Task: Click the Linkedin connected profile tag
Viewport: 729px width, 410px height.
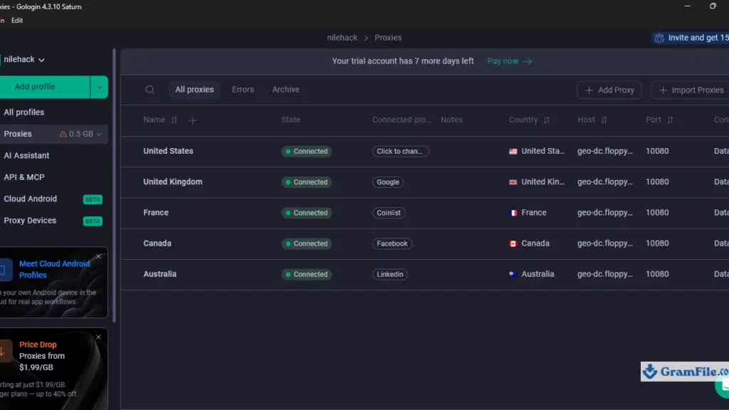Action: 389,274
